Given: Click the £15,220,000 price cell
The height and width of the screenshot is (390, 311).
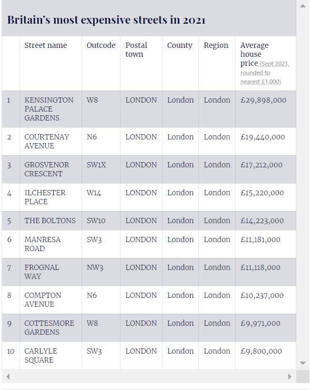Looking at the screenshot, I should click(x=266, y=197).
